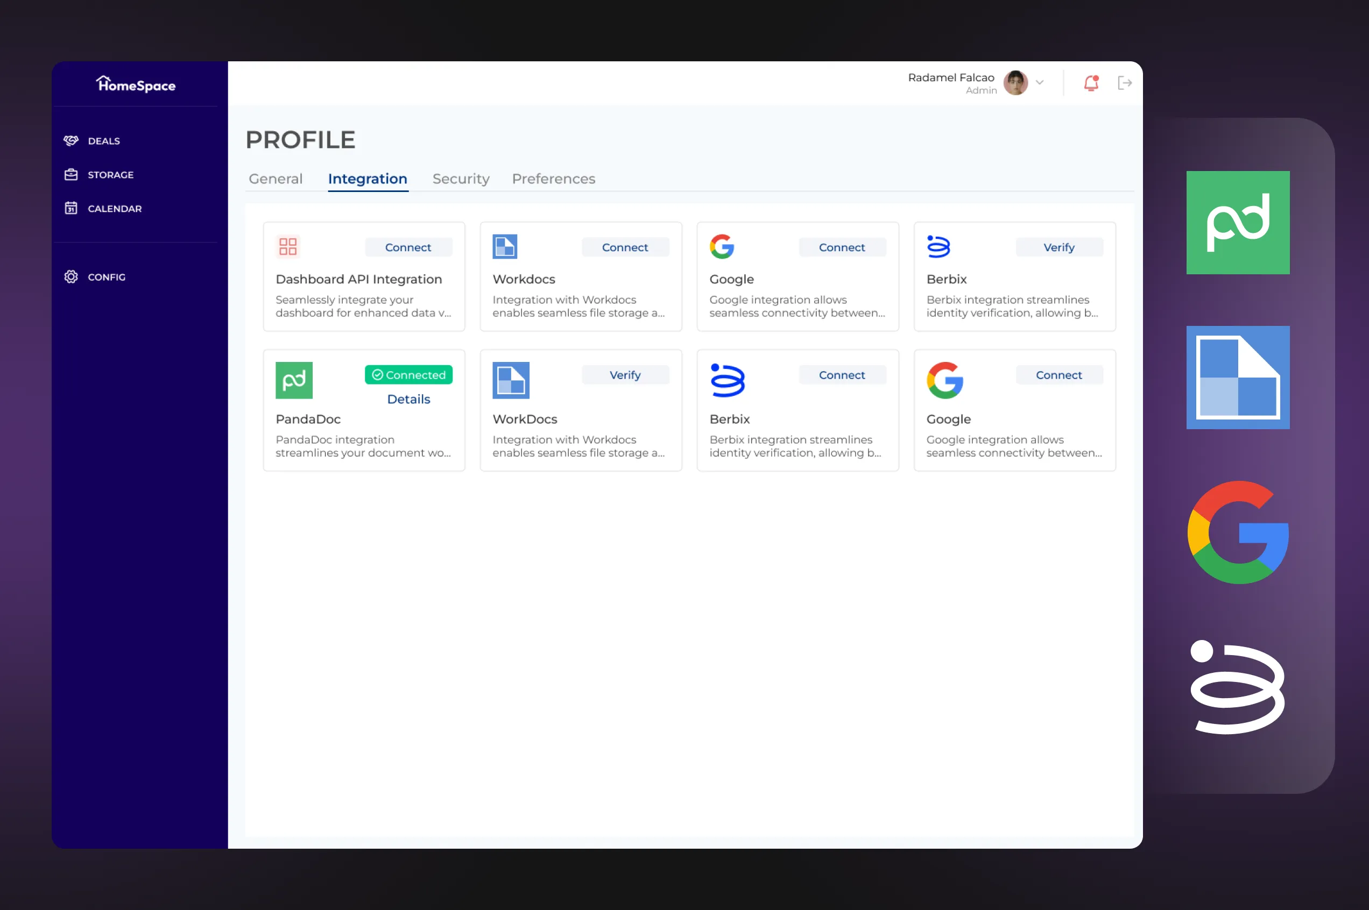Click the PandaDoc logo in integration card

294,380
